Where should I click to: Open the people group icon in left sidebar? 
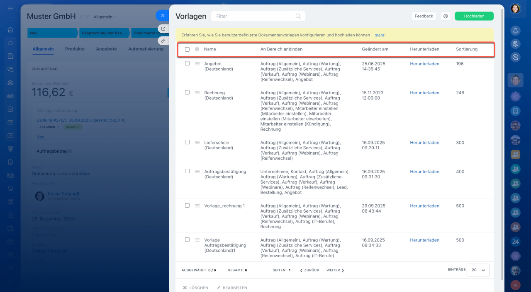(x=10, y=83)
